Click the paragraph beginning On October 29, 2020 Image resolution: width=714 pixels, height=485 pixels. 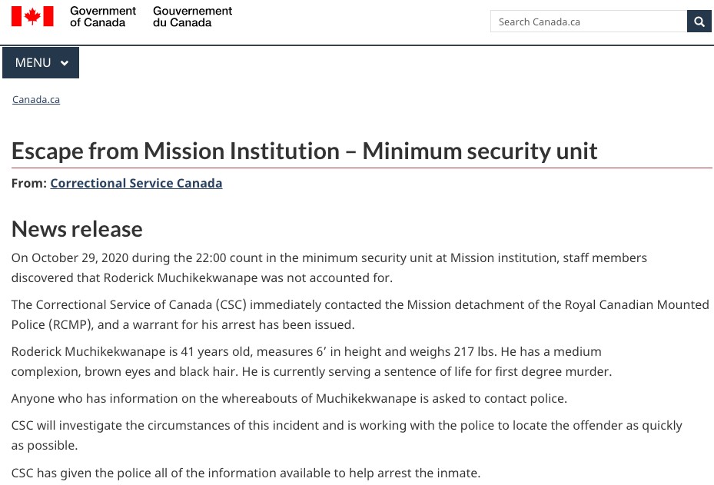(x=329, y=267)
